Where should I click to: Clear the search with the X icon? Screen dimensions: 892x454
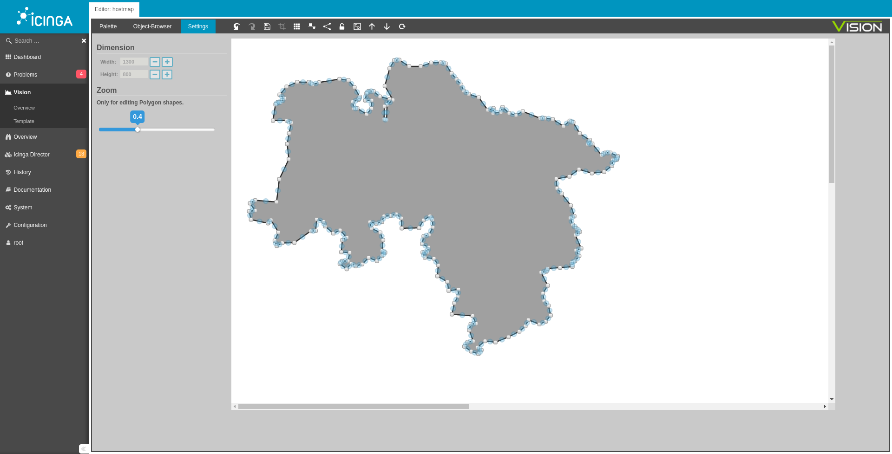point(84,41)
